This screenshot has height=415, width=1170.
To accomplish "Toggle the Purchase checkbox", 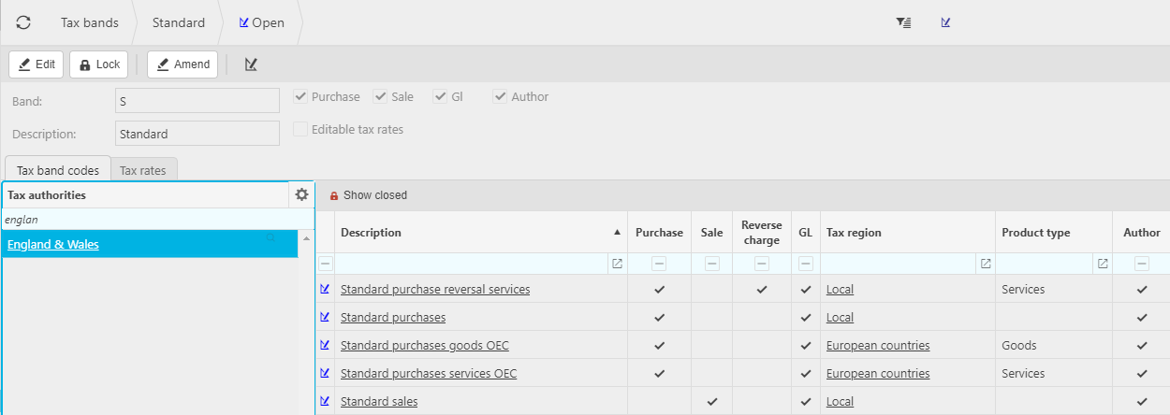I will point(300,96).
